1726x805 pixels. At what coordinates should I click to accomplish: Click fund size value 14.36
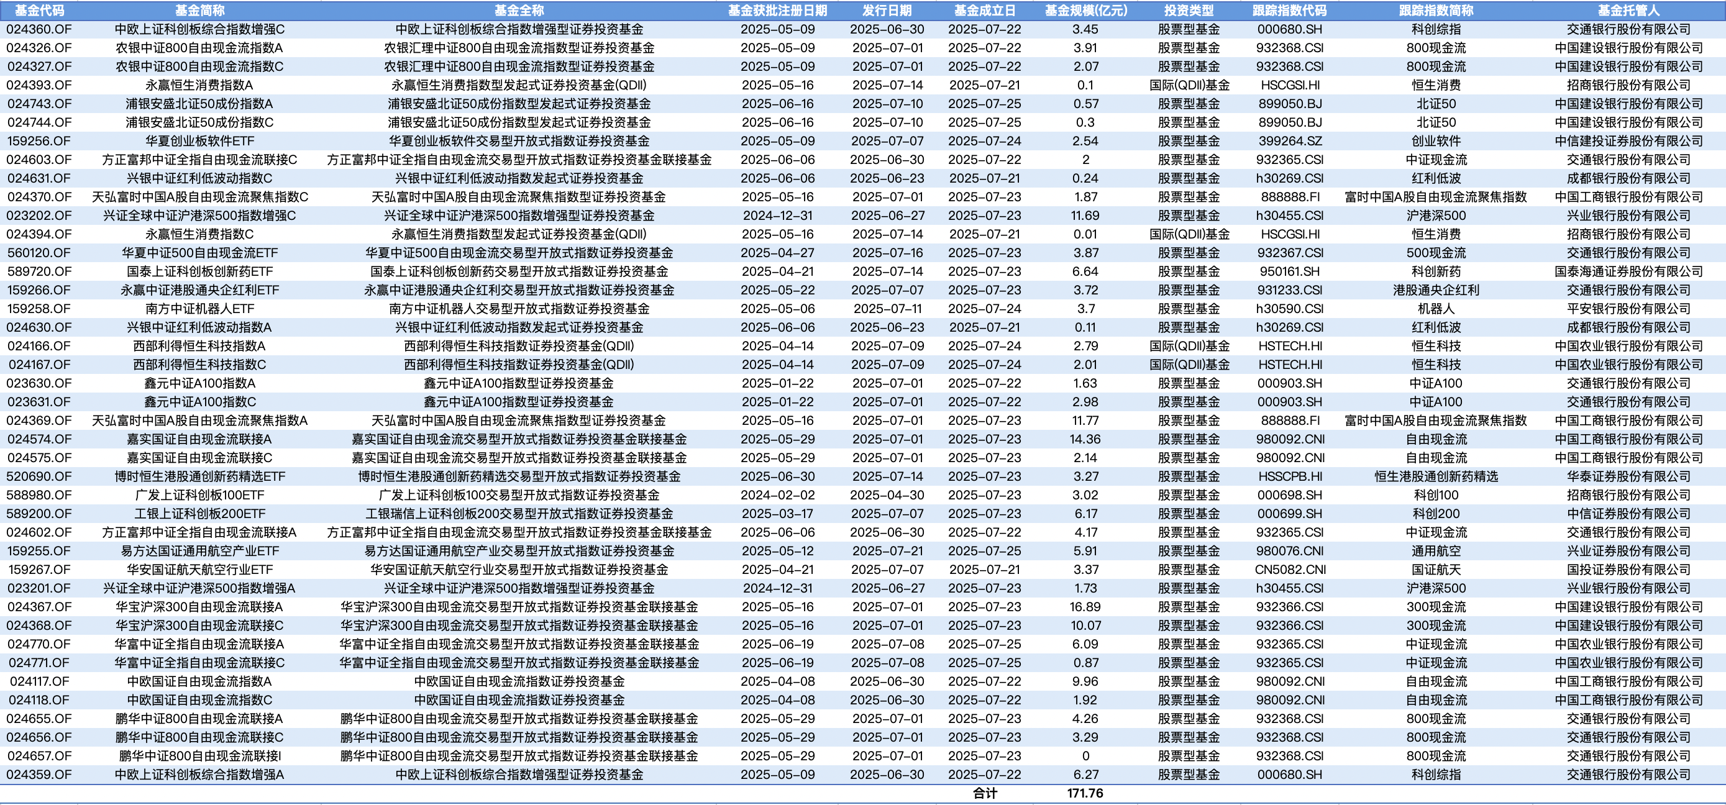[x=1085, y=439]
